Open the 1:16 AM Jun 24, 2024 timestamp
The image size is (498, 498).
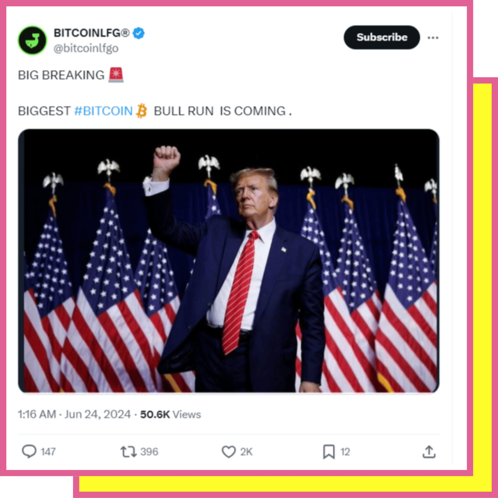74,414
